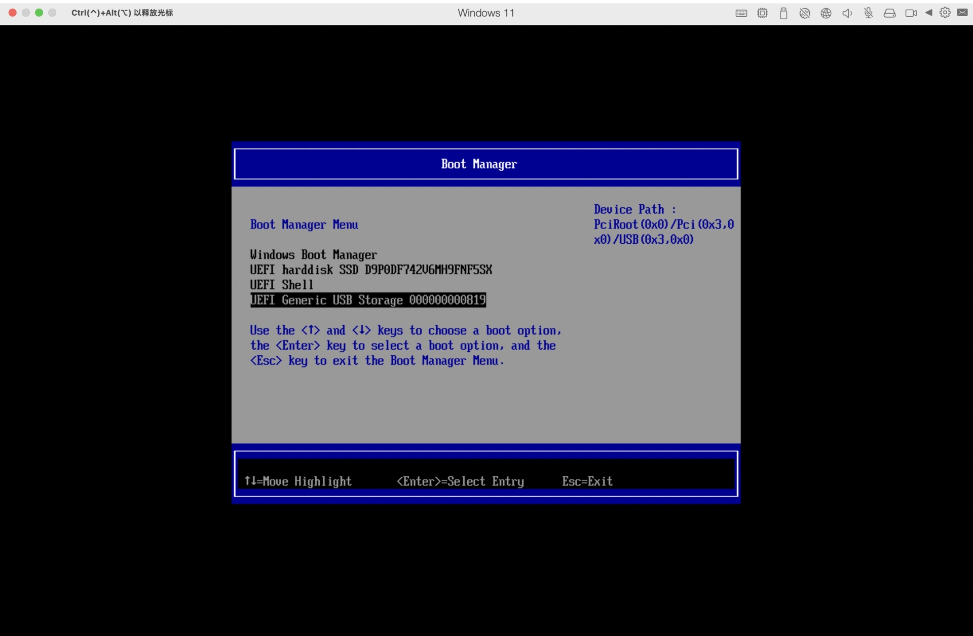973x636 pixels.
Task: Click the PciRoot device path value
Action: pos(664,232)
